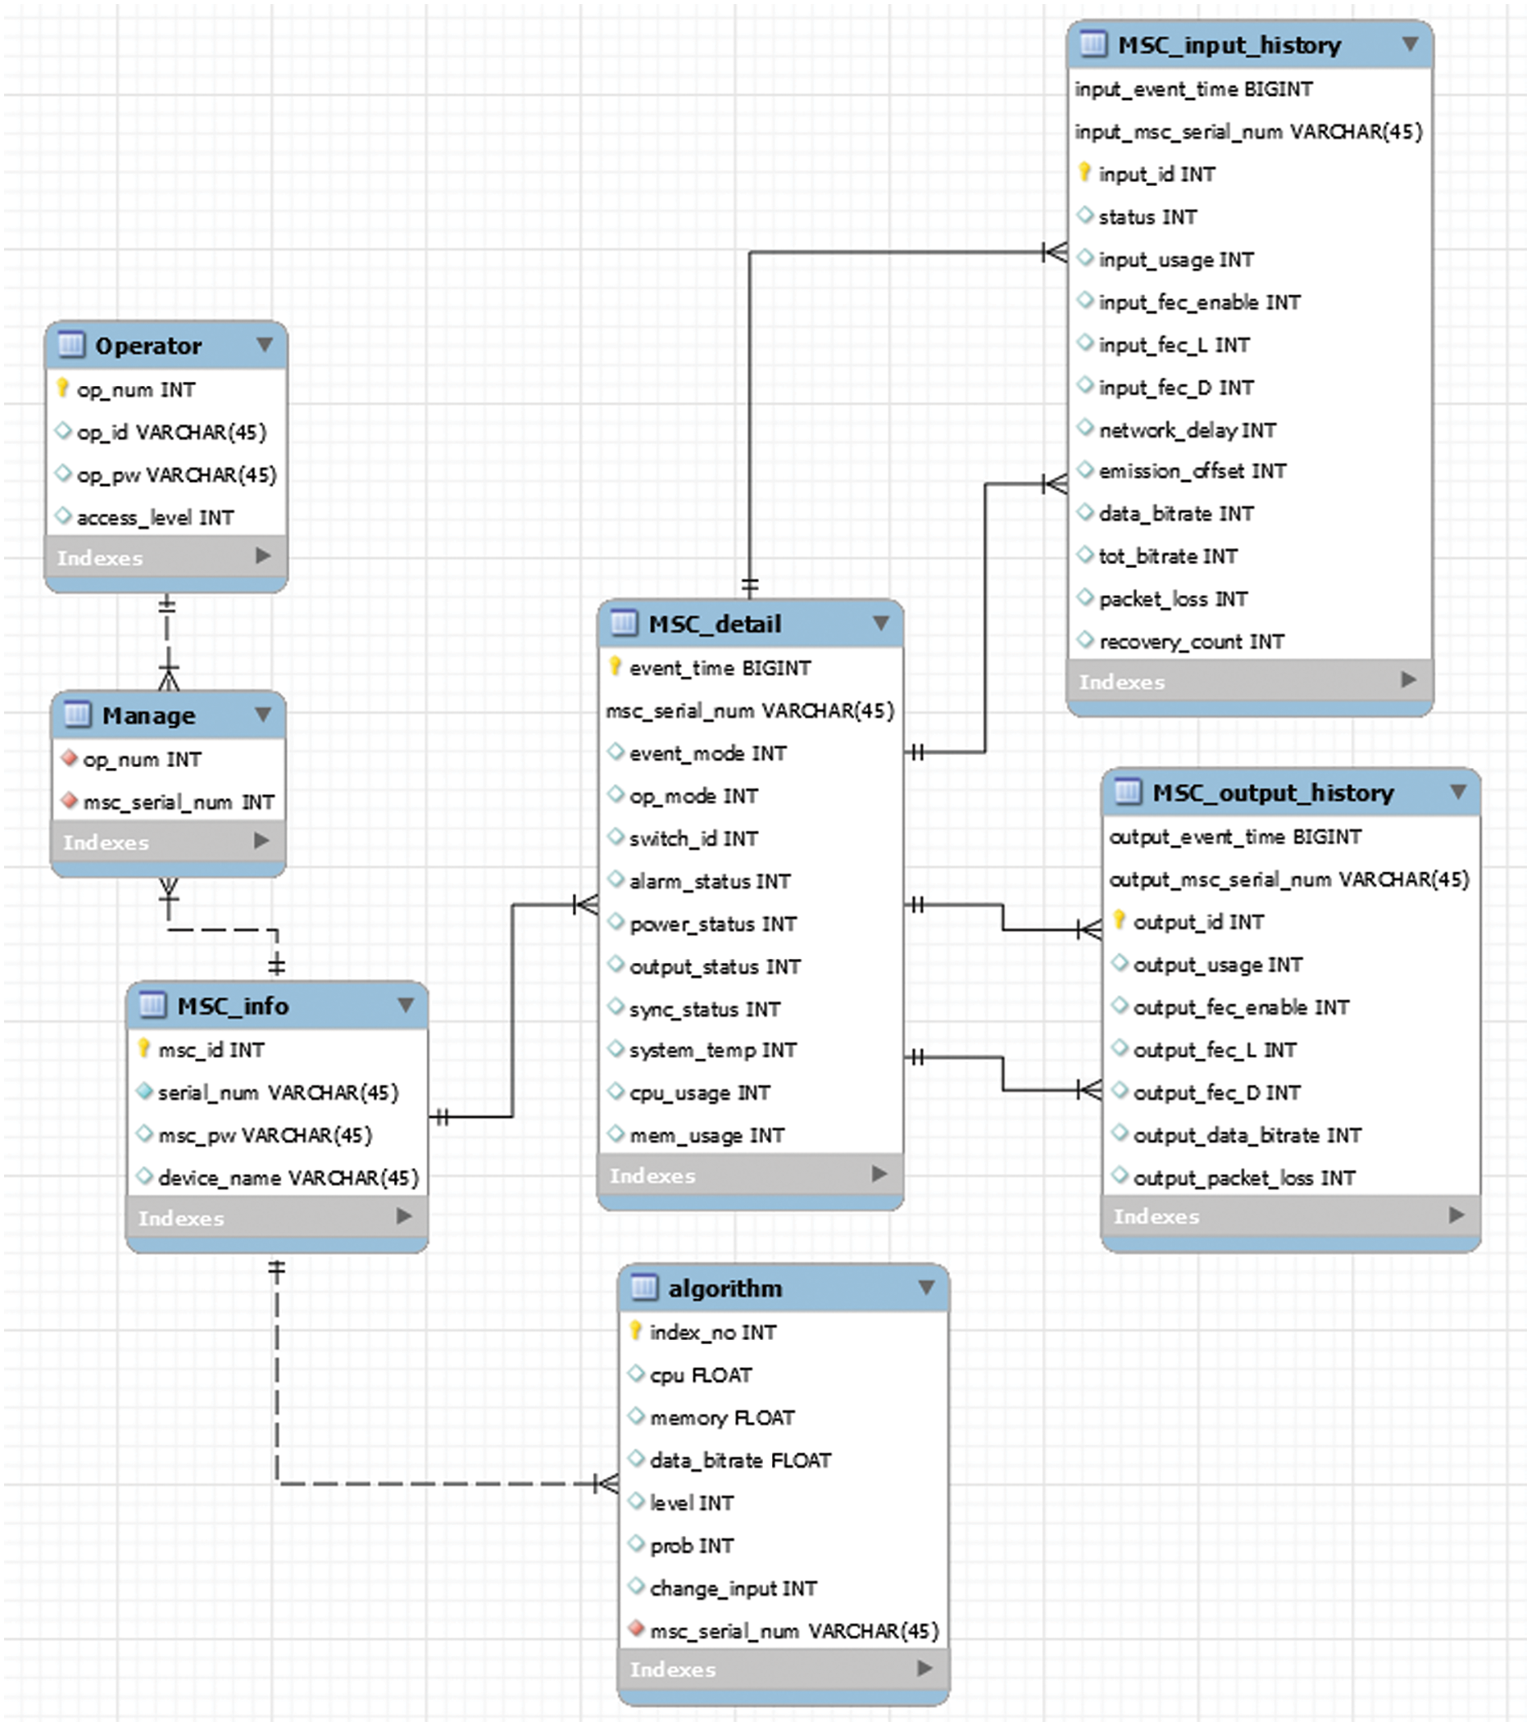Screen dimensions: 1531x1726
Task: Click the key icon beside output_id INT
Action: [1120, 920]
